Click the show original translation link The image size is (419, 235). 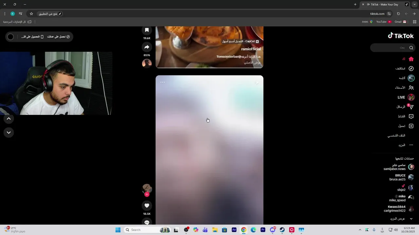point(252,62)
